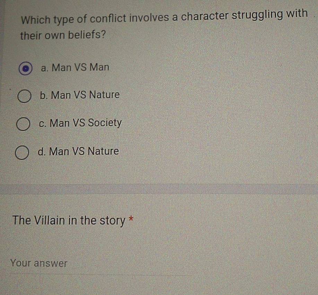
Task: Click the text label 'a. Man VS Man'
Action: 75,68
